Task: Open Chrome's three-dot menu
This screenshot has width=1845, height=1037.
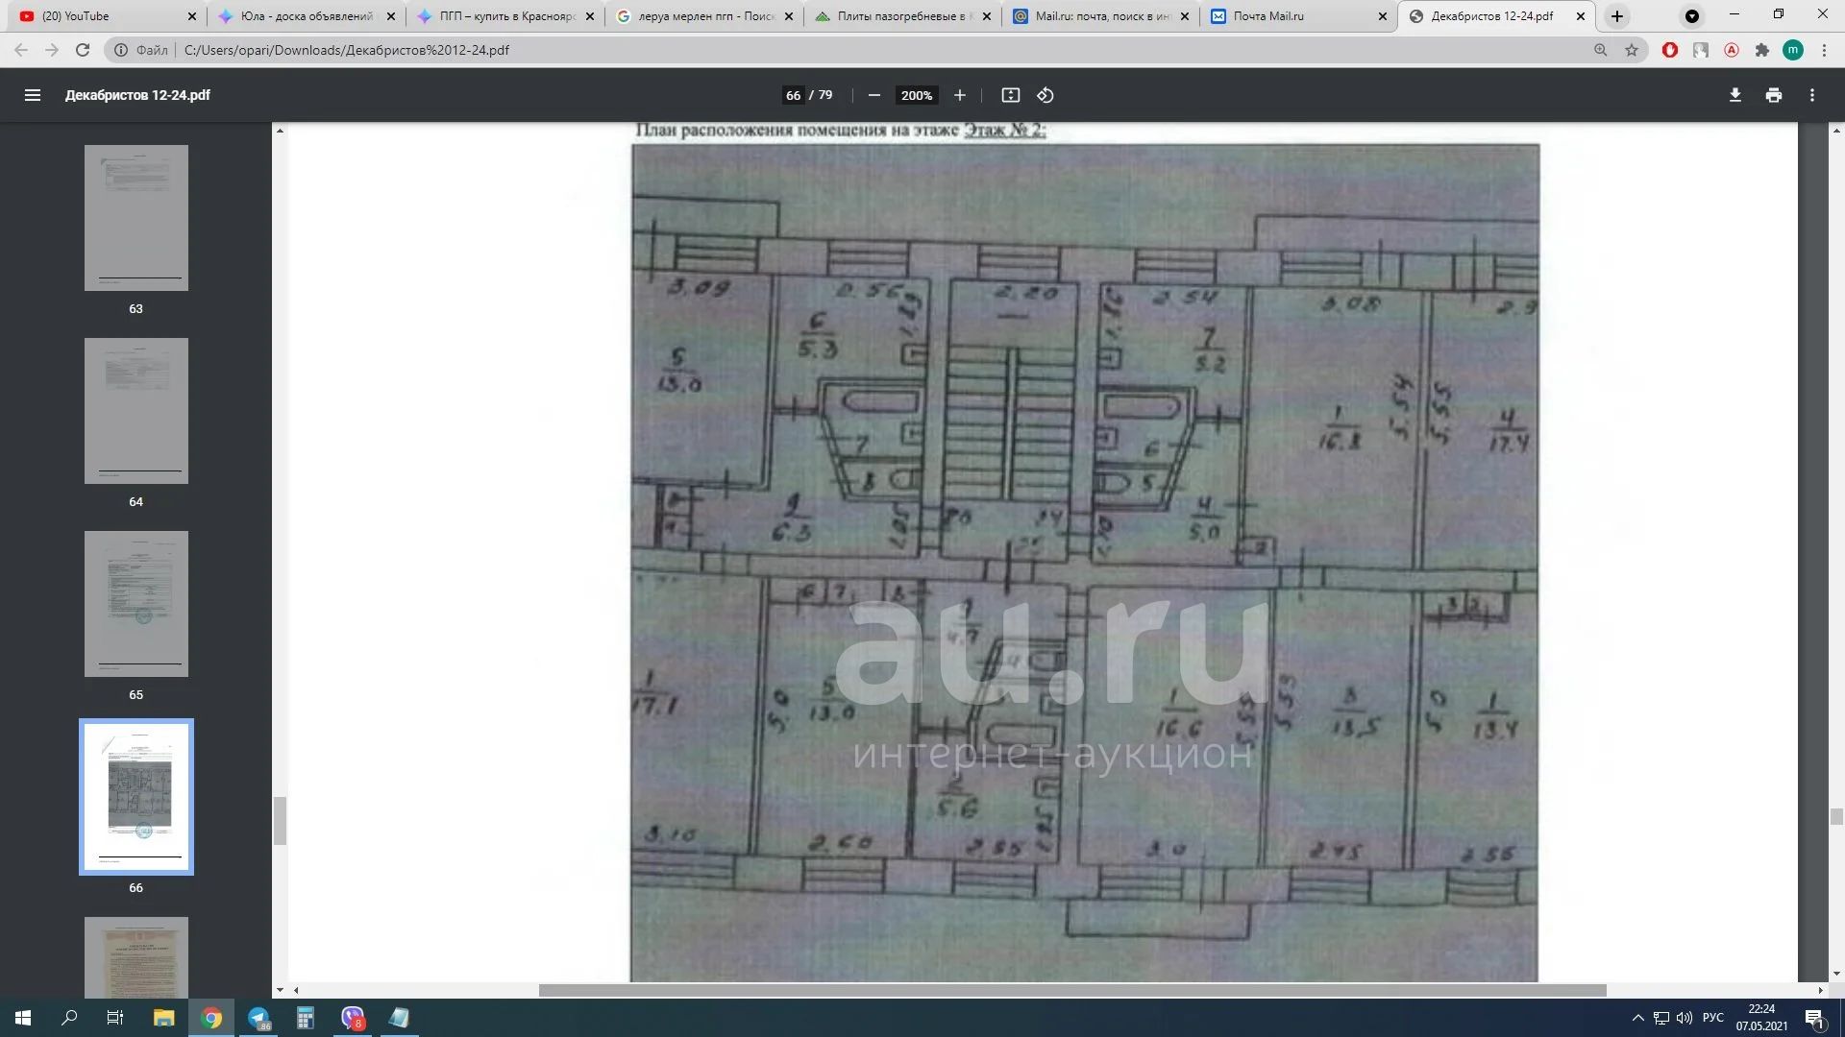Action: coord(1824,50)
